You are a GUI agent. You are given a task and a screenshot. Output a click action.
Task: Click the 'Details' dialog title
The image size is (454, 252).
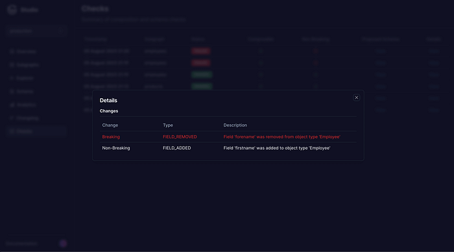coord(108,100)
